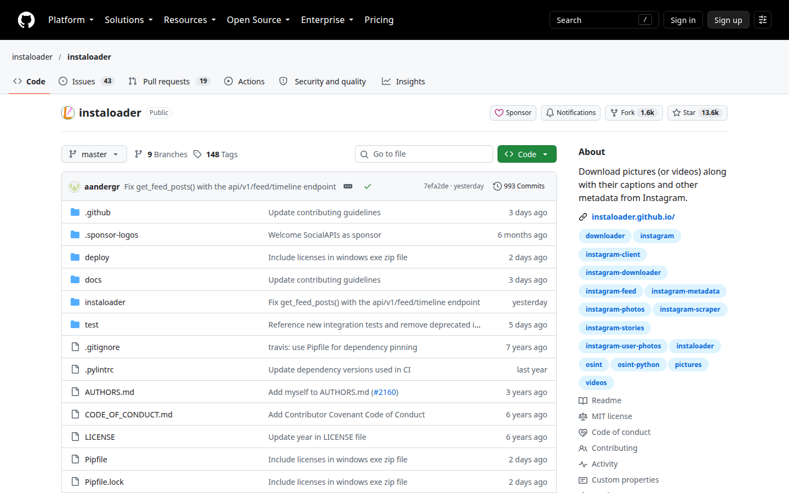Click the .sponsor-logos folder icon
789x493 pixels.
point(75,235)
